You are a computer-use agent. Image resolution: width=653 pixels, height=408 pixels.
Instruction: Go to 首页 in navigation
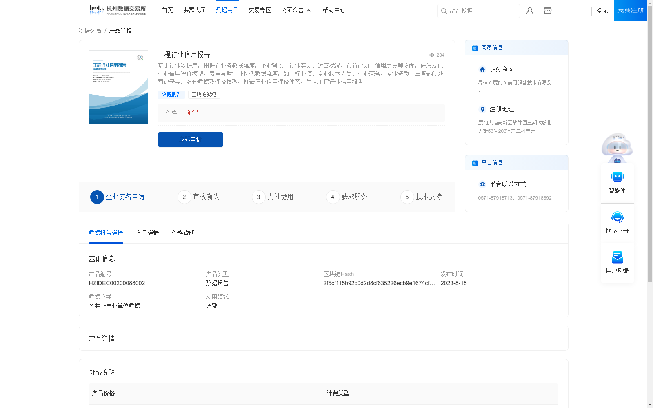point(167,10)
